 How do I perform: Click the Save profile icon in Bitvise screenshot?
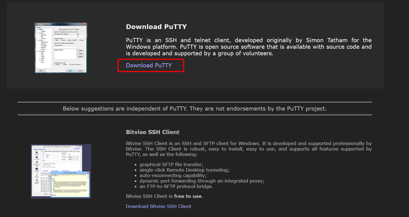[36, 152]
